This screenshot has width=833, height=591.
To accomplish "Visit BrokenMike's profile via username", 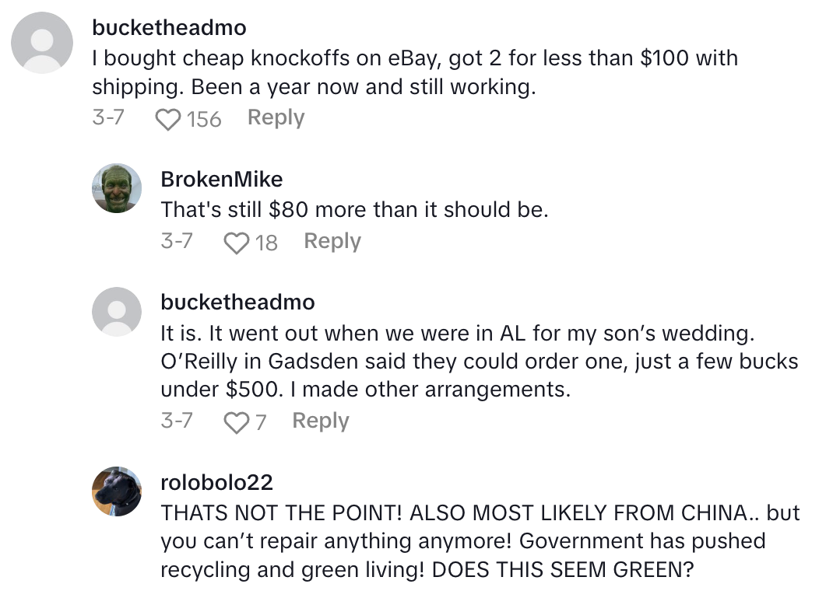I will pos(221,180).
